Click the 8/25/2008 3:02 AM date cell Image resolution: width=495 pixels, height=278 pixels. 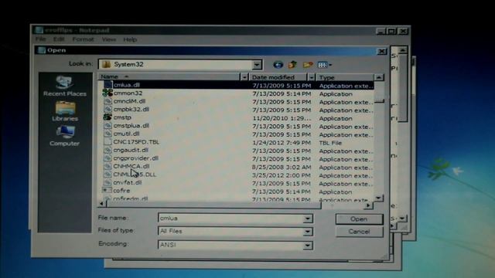(282, 168)
